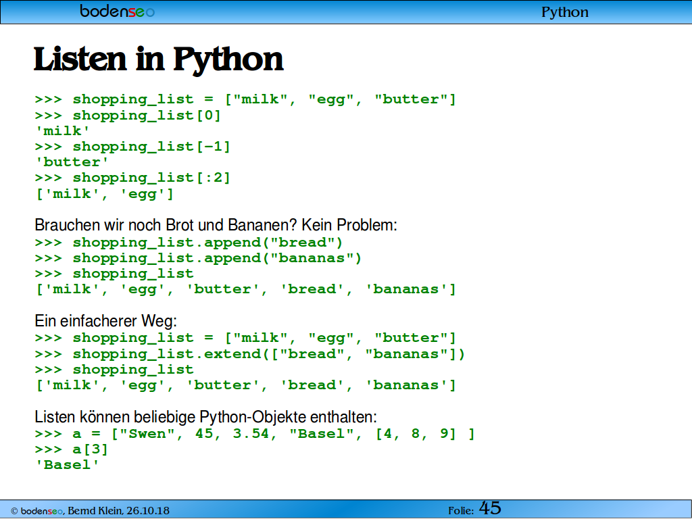Click the text 'Ein einfacherer Weg:'
This screenshot has height=519, width=692.
point(106,321)
